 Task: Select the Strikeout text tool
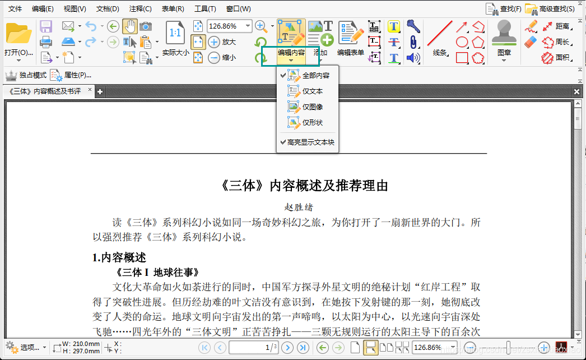[x=393, y=42]
